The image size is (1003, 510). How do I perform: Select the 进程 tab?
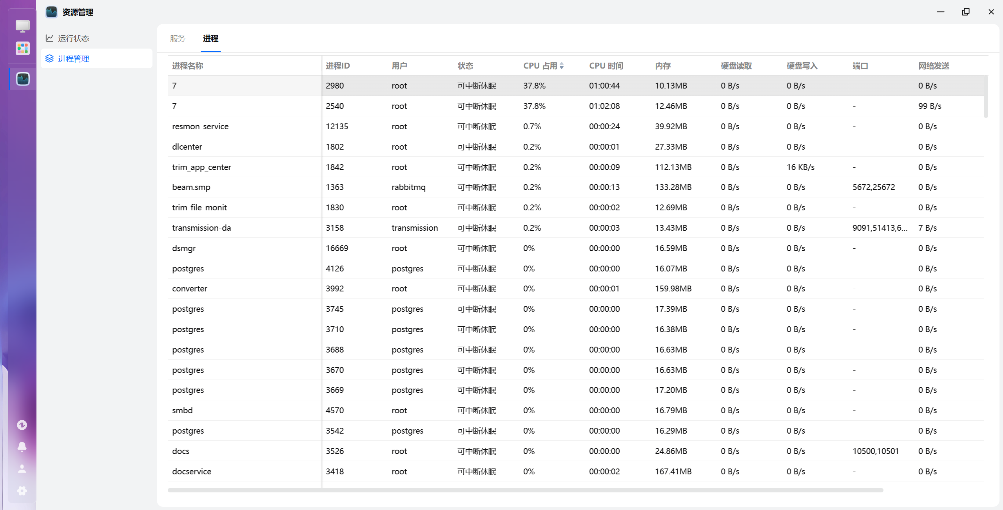pos(210,38)
